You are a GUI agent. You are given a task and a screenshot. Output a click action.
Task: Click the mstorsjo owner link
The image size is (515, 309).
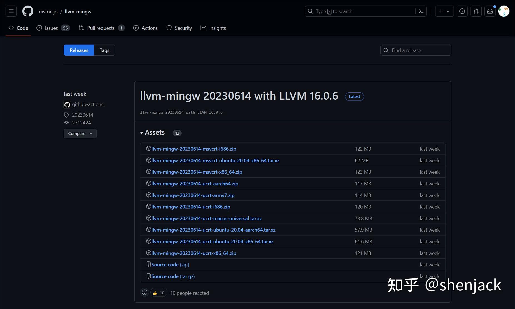pos(48,11)
